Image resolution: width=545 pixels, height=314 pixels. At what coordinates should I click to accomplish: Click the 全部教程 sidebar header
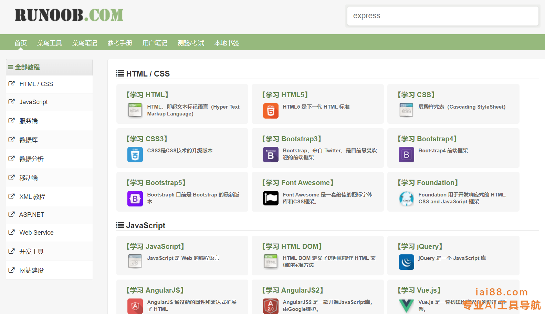pos(49,67)
